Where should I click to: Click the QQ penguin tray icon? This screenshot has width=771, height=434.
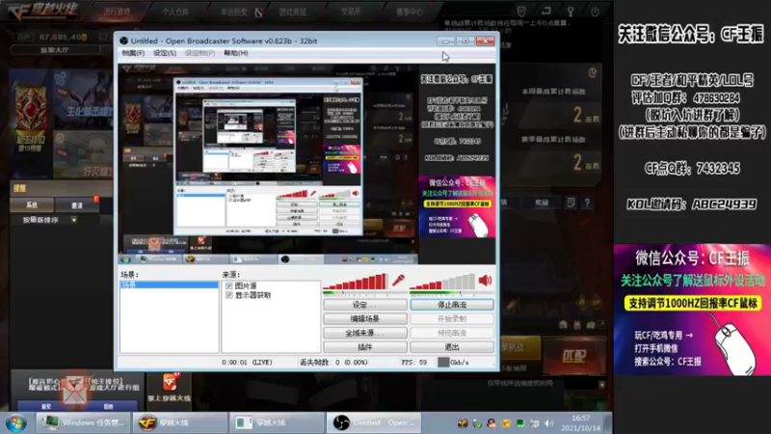[492, 423]
